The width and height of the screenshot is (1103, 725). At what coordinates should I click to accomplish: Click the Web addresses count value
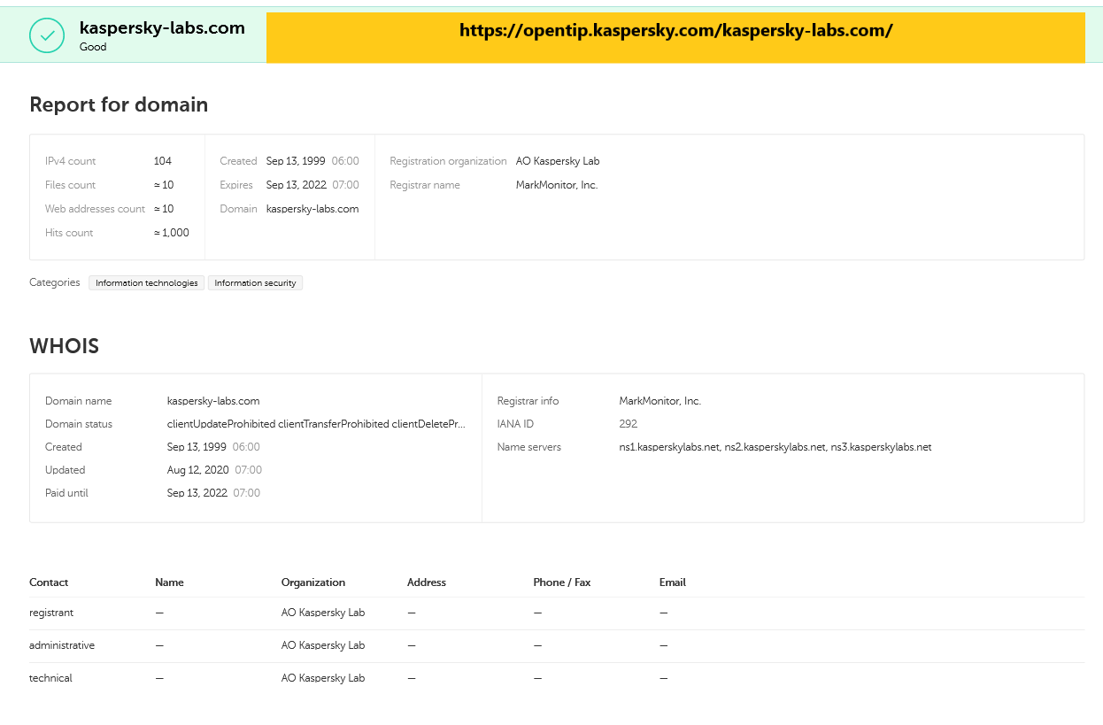click(164, 209)
